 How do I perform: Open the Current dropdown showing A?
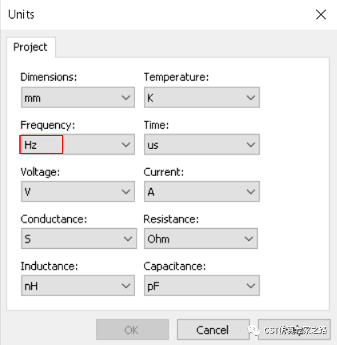tap(202, 192)
